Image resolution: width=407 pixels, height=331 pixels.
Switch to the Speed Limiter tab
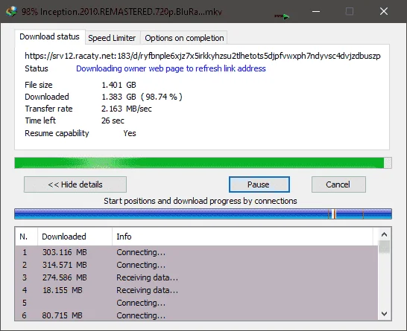[x=112, y=38]
